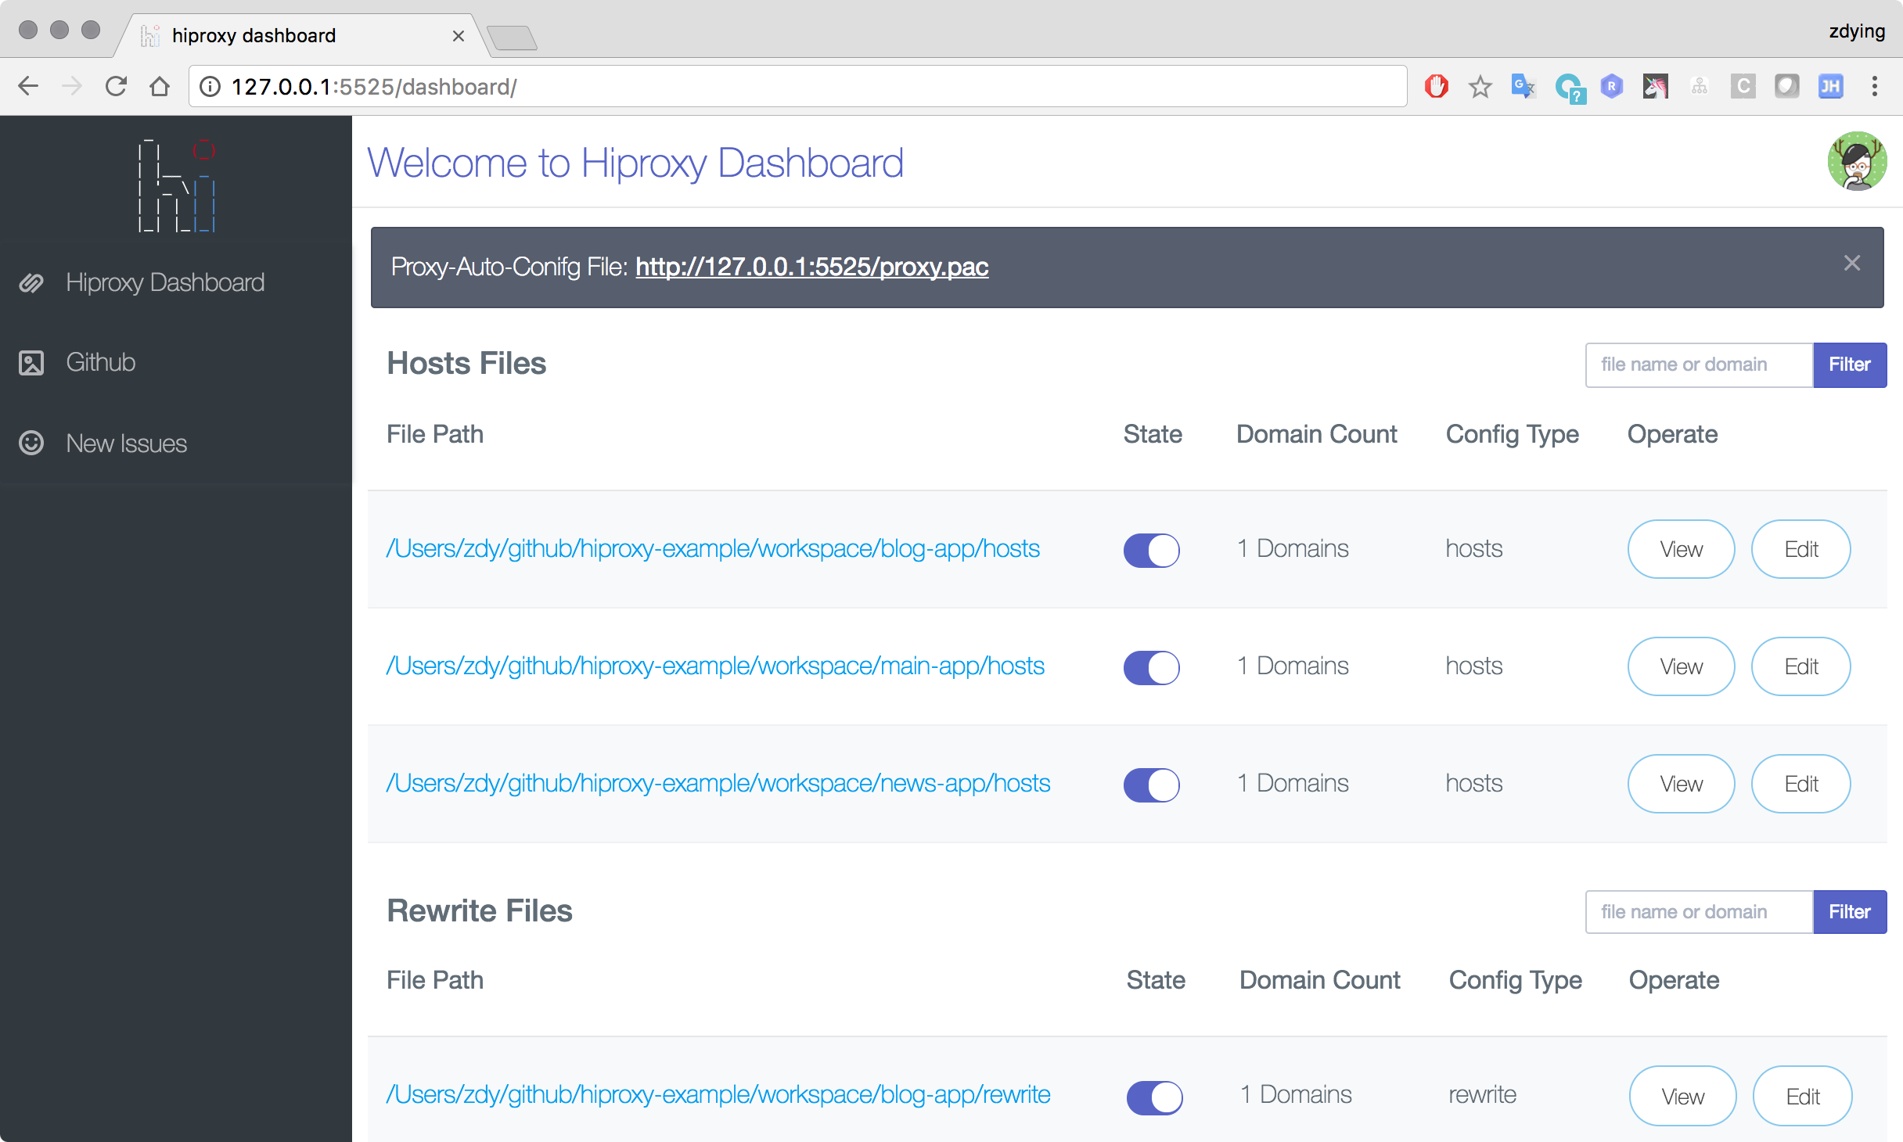Viewport: 1903px width, 1142px height.
Task: Click the R hexagon extension icon
Action: 1612,86
